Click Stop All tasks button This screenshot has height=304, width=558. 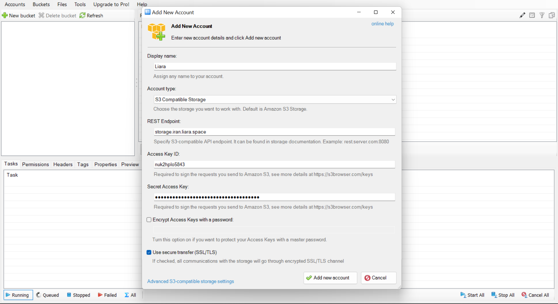point(503,295)
